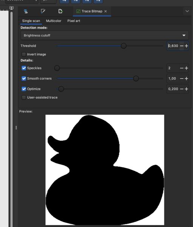Open the Export panel tab icon
The height and width of the screenshot is (227, 193).
coord(60,11)
